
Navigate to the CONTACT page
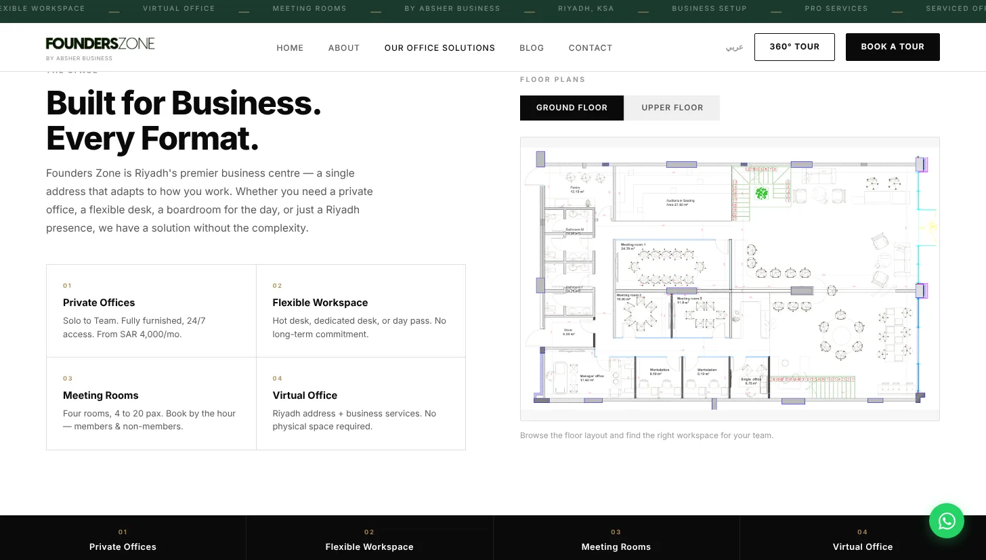pyautogui.click(x=591, y=48)
